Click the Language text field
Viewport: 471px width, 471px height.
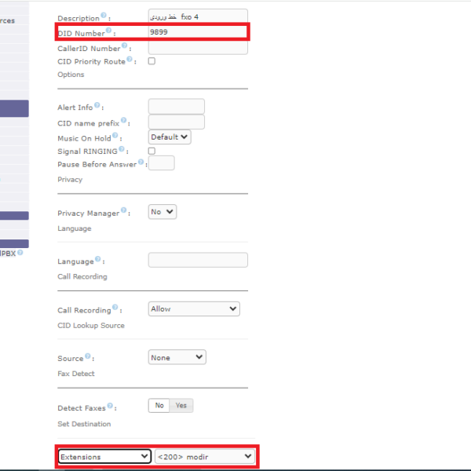coord(198,260)
